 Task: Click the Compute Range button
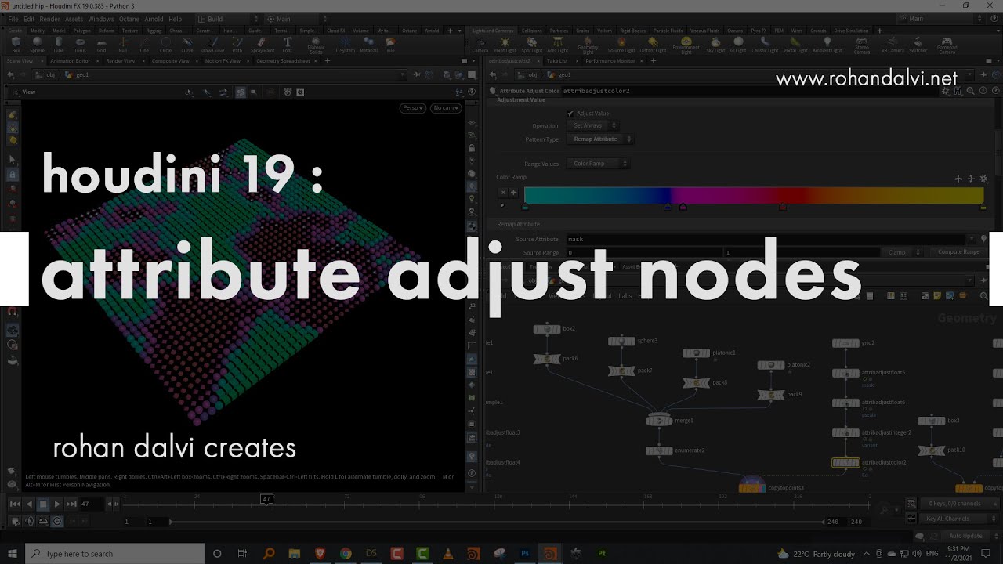[x=958, y=252]
